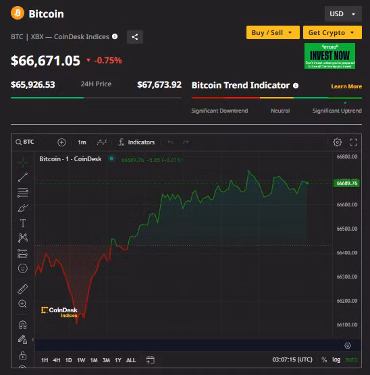Screen dimensions: 370x375
Task: Show info for BTC XBX CoinDesk Indices
Action: (115, 36)
